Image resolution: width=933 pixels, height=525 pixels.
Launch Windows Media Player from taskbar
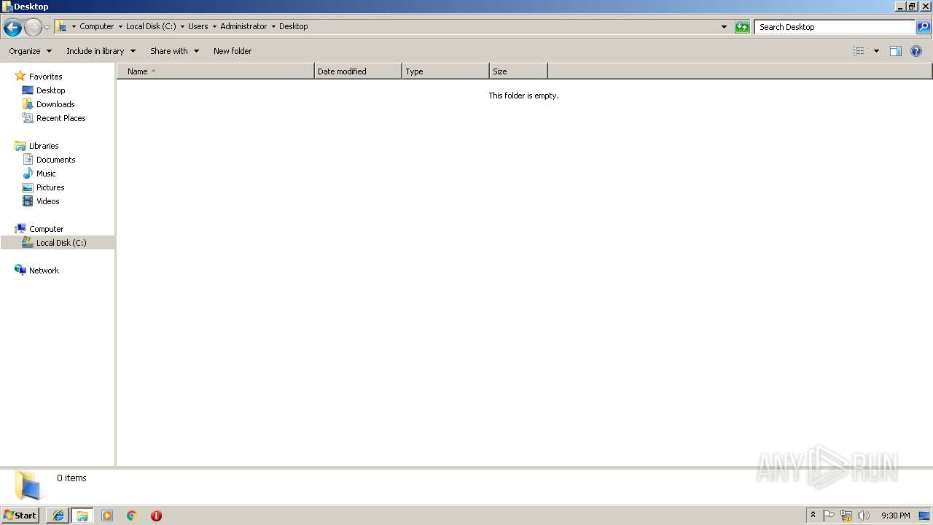tap(107, 516)
